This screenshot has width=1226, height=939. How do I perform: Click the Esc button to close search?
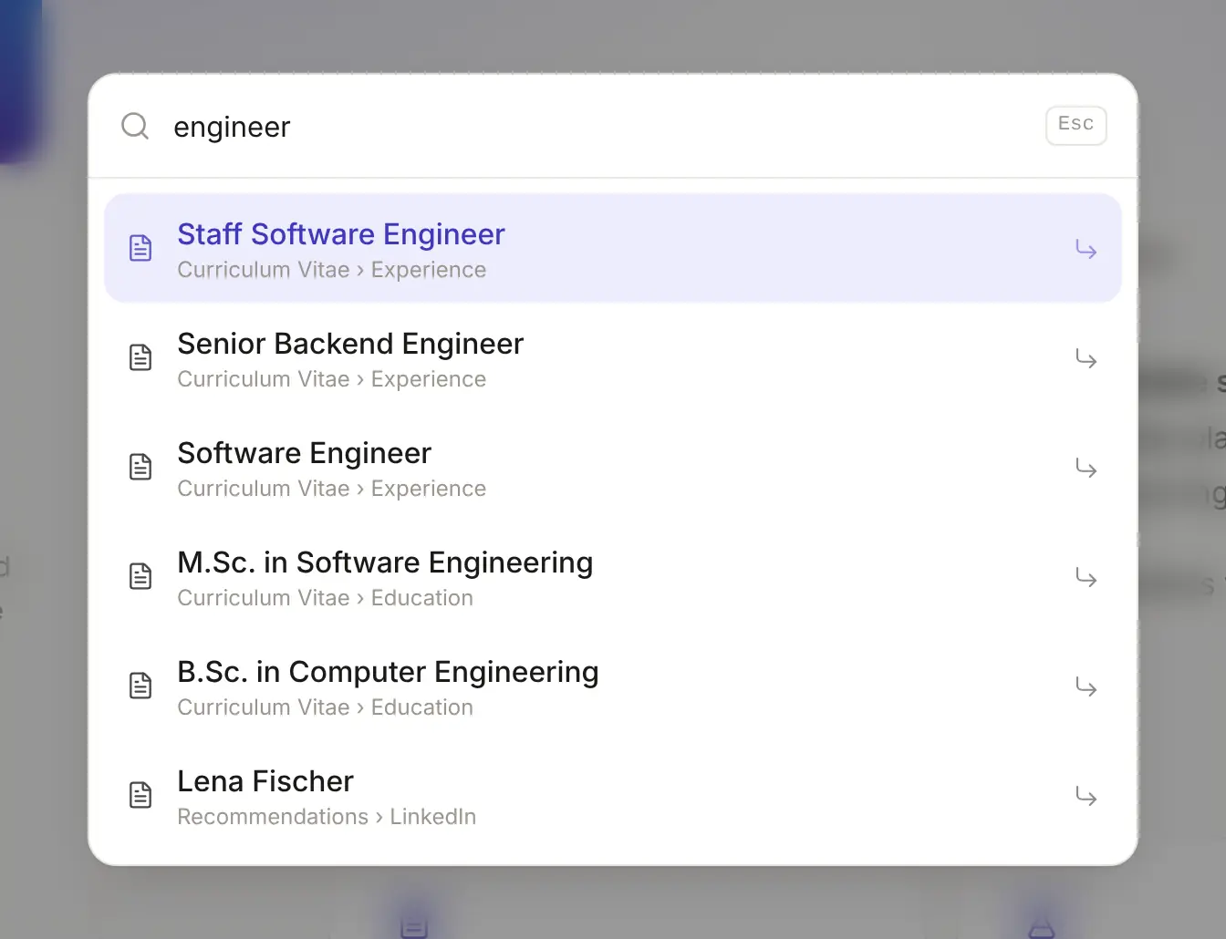[1075, 125]
